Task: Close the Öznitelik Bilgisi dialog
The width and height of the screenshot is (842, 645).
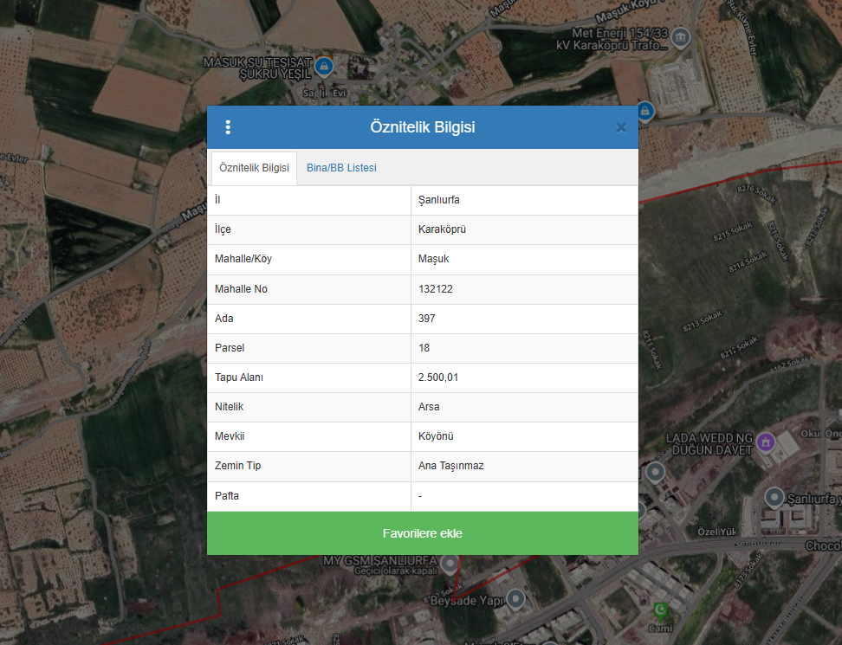Action: [x=620, y=127]
